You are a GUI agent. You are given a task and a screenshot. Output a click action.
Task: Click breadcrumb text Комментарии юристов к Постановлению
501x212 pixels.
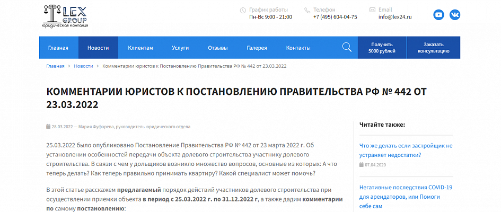[x=194, y=66]
